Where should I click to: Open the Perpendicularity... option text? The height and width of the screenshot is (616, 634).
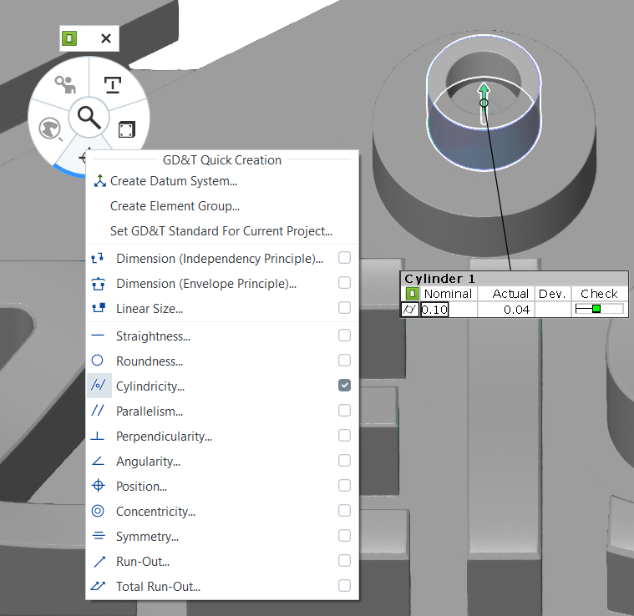tap(164, 437)
